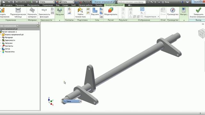The height and width of the screenshot is (115, 205).
Task: Switch to the Проверка tab
Action: (x=20, y=5)
